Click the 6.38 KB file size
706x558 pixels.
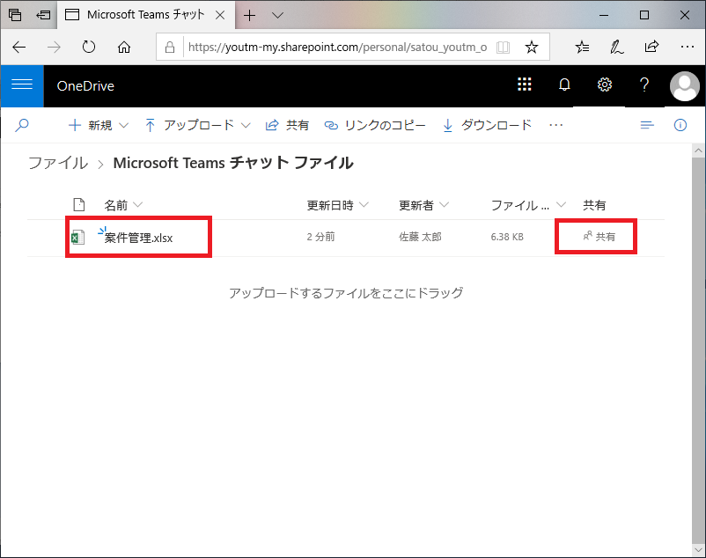[x=507, y=237]
